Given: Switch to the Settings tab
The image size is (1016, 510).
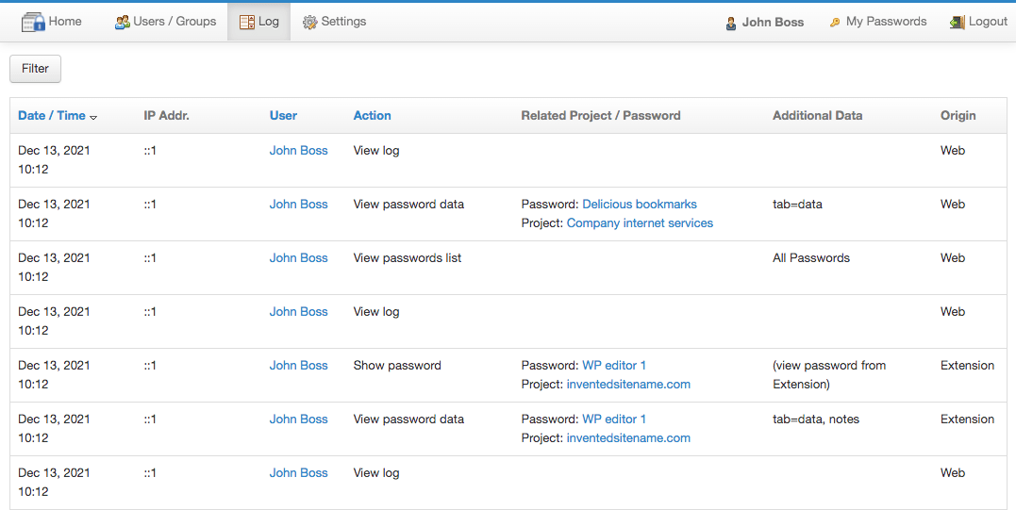Looking at the screenshot, I should pyautogui.click(x=343, y=22).
